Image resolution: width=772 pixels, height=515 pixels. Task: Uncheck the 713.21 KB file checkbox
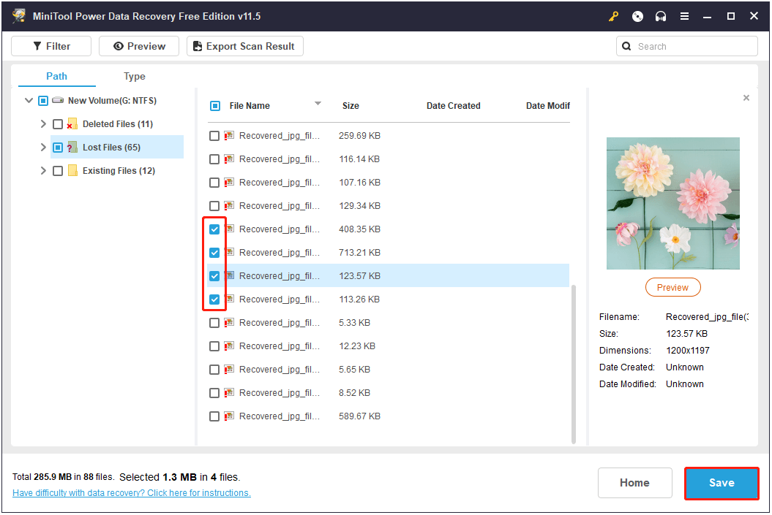click(x=214, y=253)
